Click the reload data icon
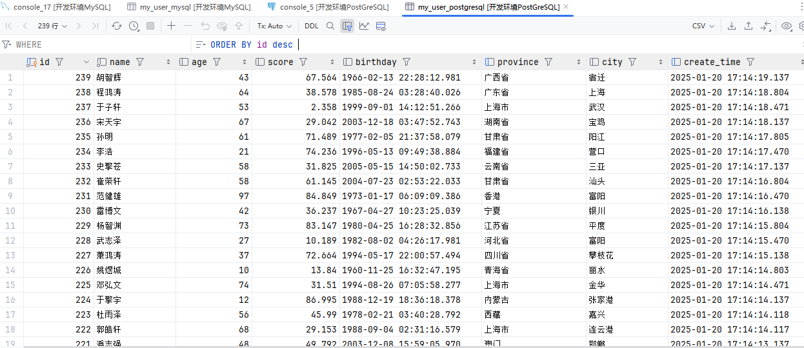Viewport: 804px width, 348px height. tap(116, 26)
